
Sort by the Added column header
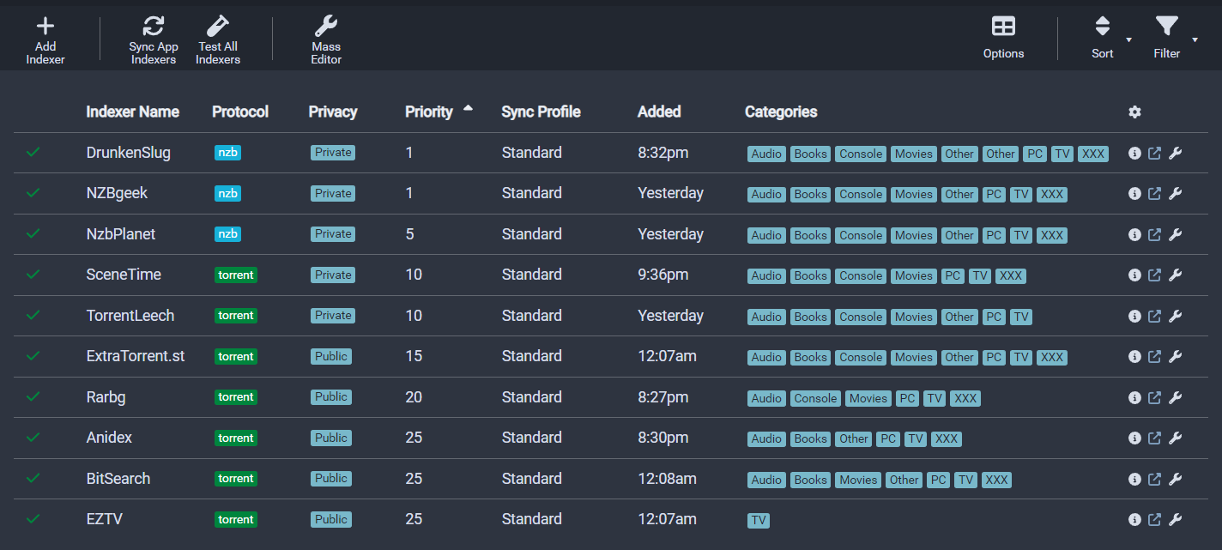click(x=659, y=112)
